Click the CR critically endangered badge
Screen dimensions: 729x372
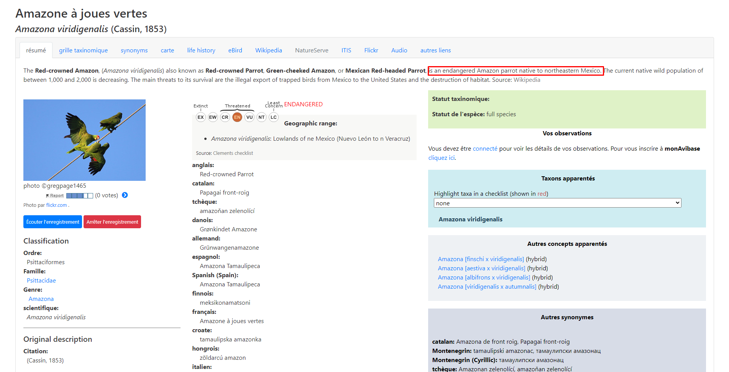click(x=225, y=117)
